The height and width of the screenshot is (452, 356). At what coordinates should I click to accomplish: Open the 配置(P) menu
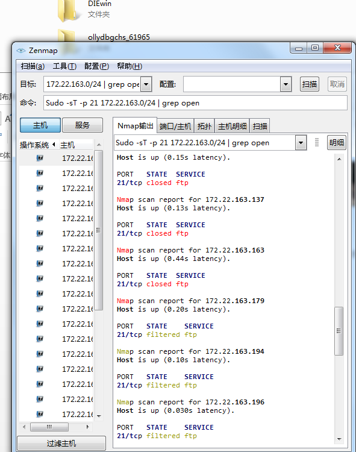97,66
